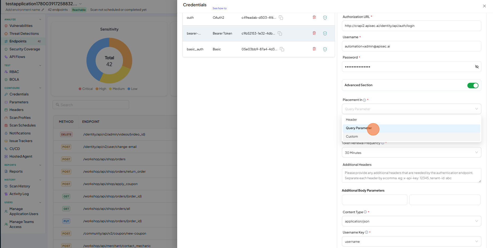This screenshot has width=493, height=248.
Task: Choose Custom placement option
Action: [x=411, y=137]
